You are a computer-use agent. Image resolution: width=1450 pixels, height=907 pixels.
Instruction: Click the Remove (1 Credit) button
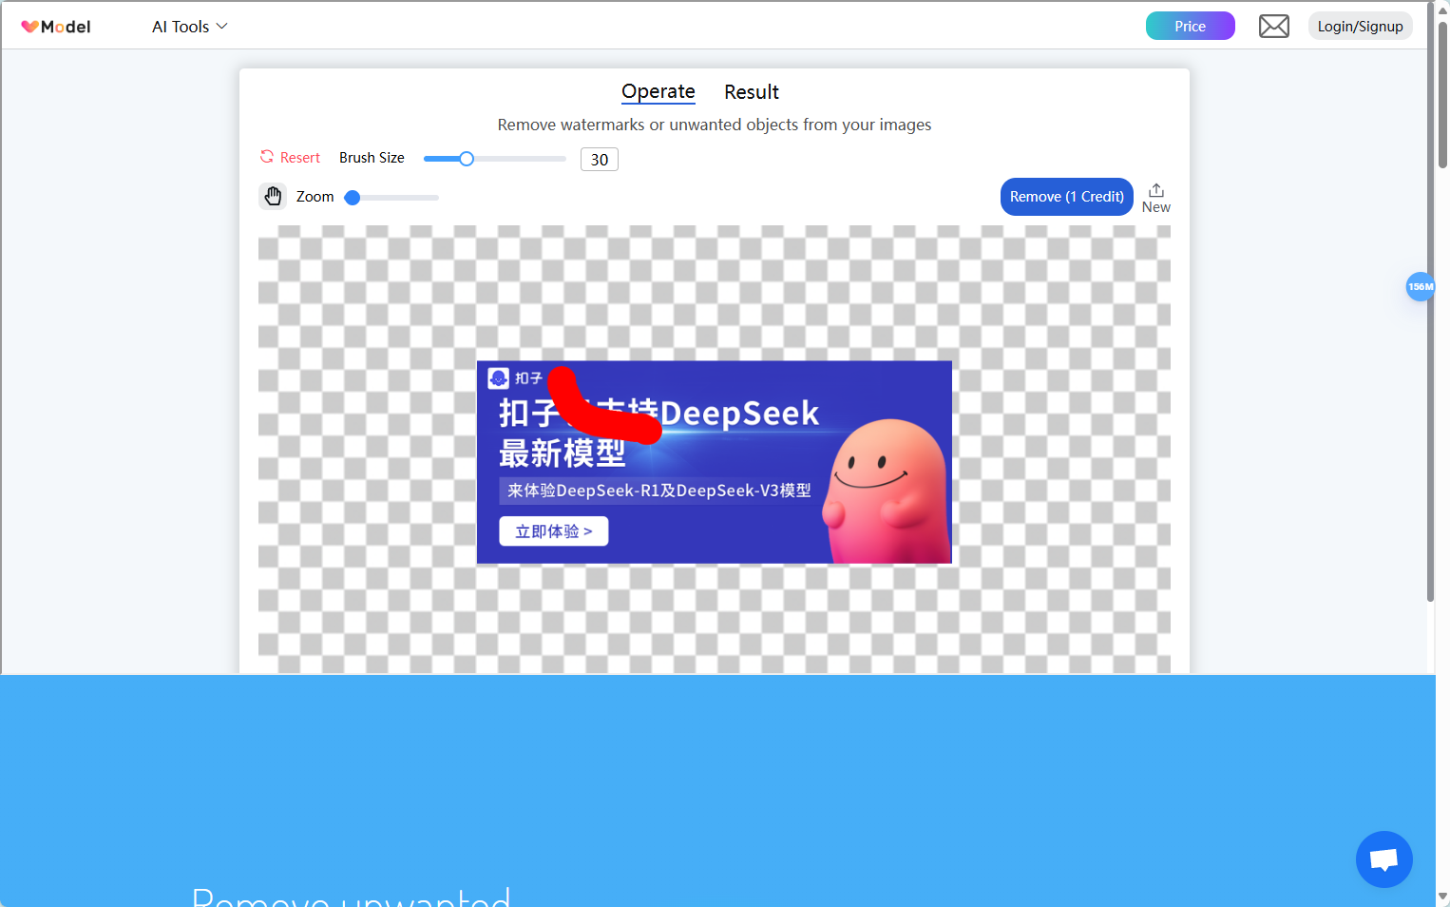tap(1067, 197)
